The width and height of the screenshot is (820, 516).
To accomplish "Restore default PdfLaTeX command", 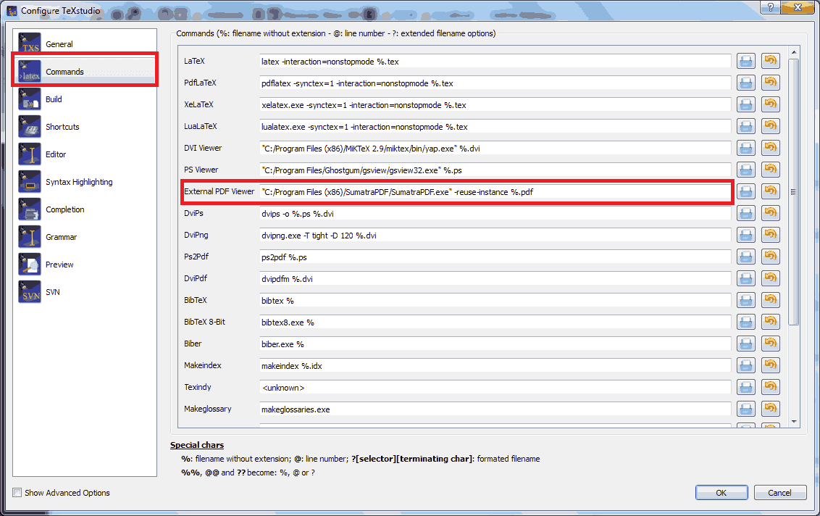I will (770, 83).
